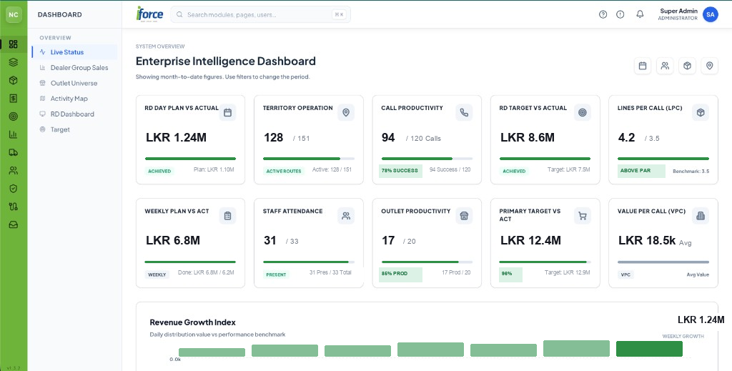
Task: Click store icon on Outlet Productivity card
Action: point(464,216)
